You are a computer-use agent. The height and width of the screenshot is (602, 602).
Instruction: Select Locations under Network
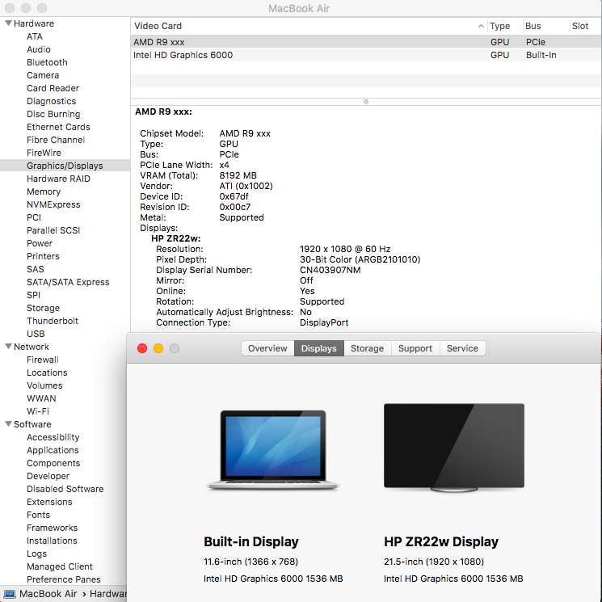click(47, 373)
